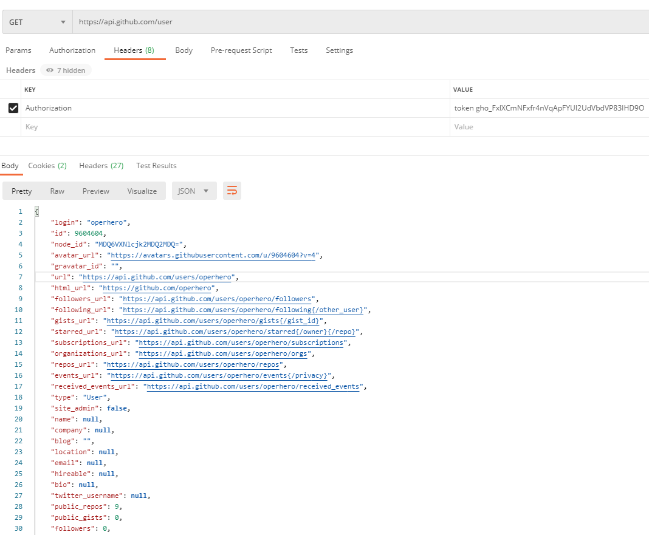Image resolution: width=649 pixels, height=535 pixels.
Task: Open the GET method dropdown
Action: pos(37,22)
